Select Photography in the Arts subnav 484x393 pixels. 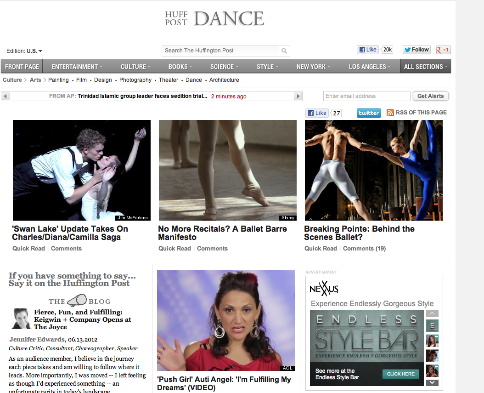point(135,80)
